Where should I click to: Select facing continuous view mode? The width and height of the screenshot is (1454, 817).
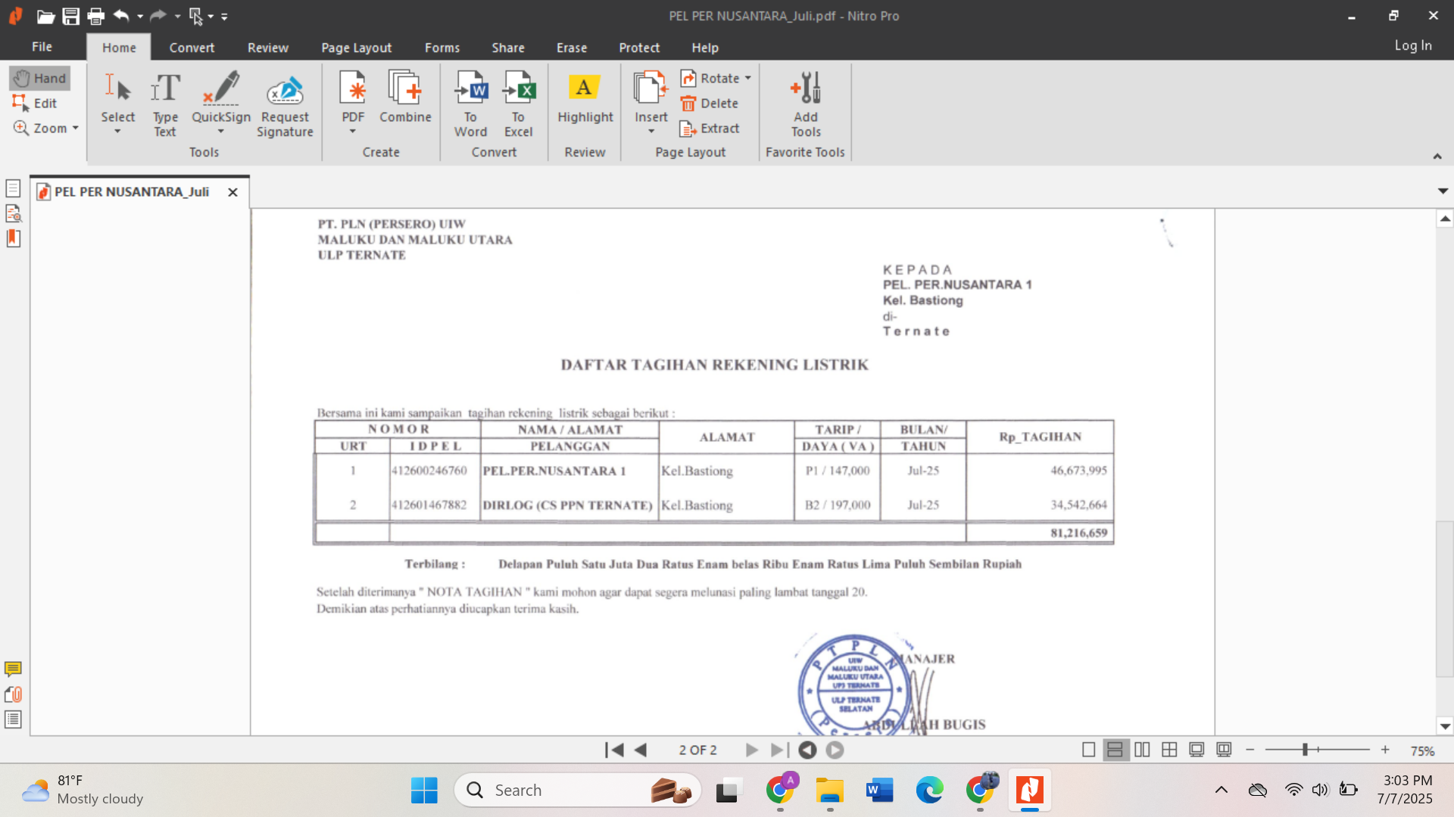pos(1169,750)
